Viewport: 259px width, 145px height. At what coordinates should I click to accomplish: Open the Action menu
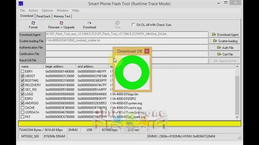33,10
